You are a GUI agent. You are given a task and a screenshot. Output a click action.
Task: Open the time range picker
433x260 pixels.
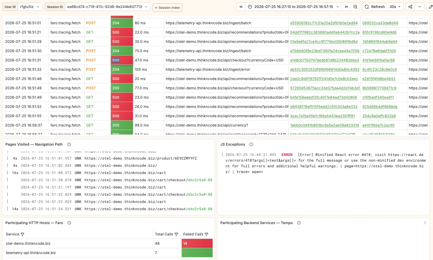pyautogui.click(x=294, y=7)
